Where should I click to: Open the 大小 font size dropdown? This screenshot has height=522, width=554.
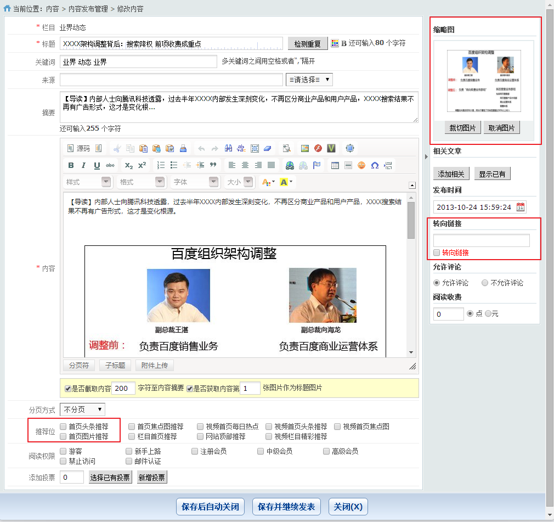click(239, 182)
